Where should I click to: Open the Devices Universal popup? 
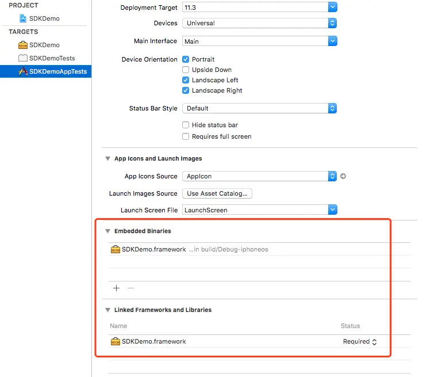[260, 23]
